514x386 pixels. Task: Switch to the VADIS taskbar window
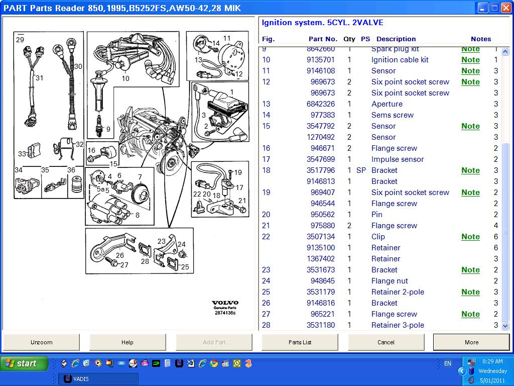[98, 379]
